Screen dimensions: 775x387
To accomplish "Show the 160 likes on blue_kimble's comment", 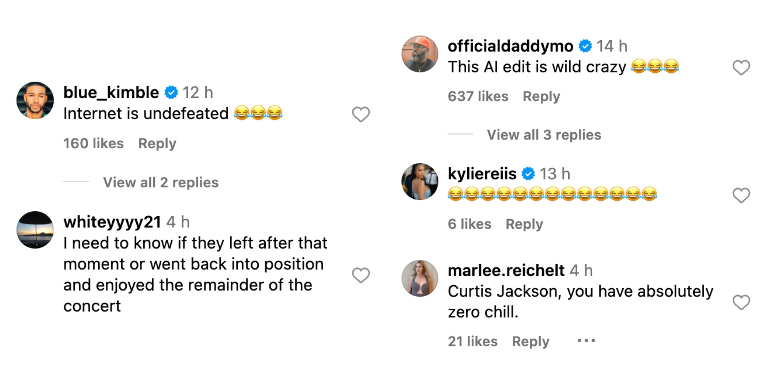I will click(x=93, y=143).
